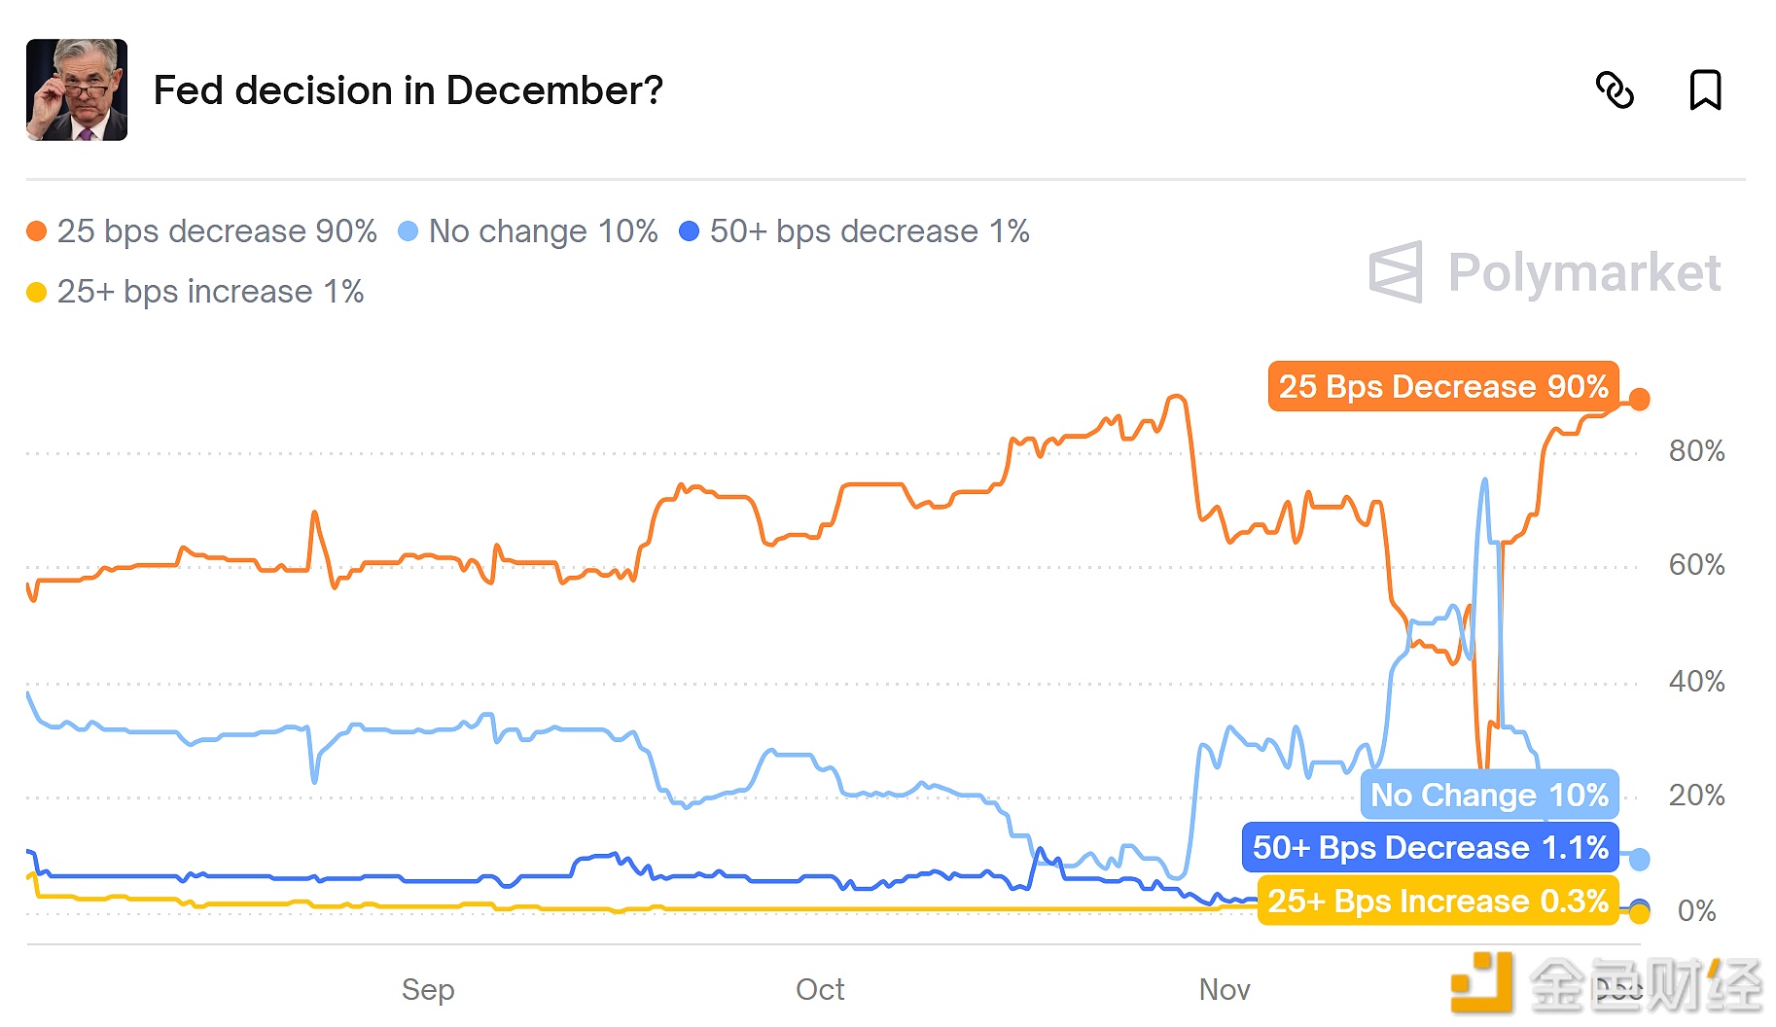Click the '50+ Bps Decrease 1.1%' badge

point(1430,847)
